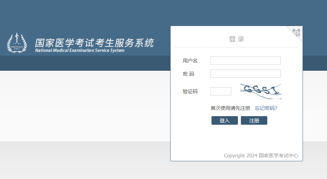Click the National Medical Examination Service System subtitle

(80, 51)
